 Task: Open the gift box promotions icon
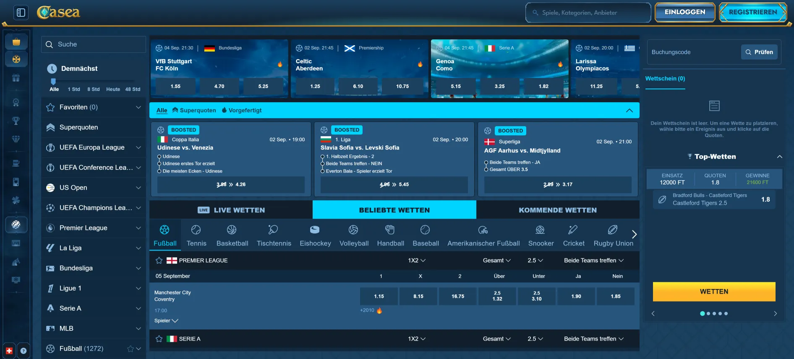pos(16,78)
